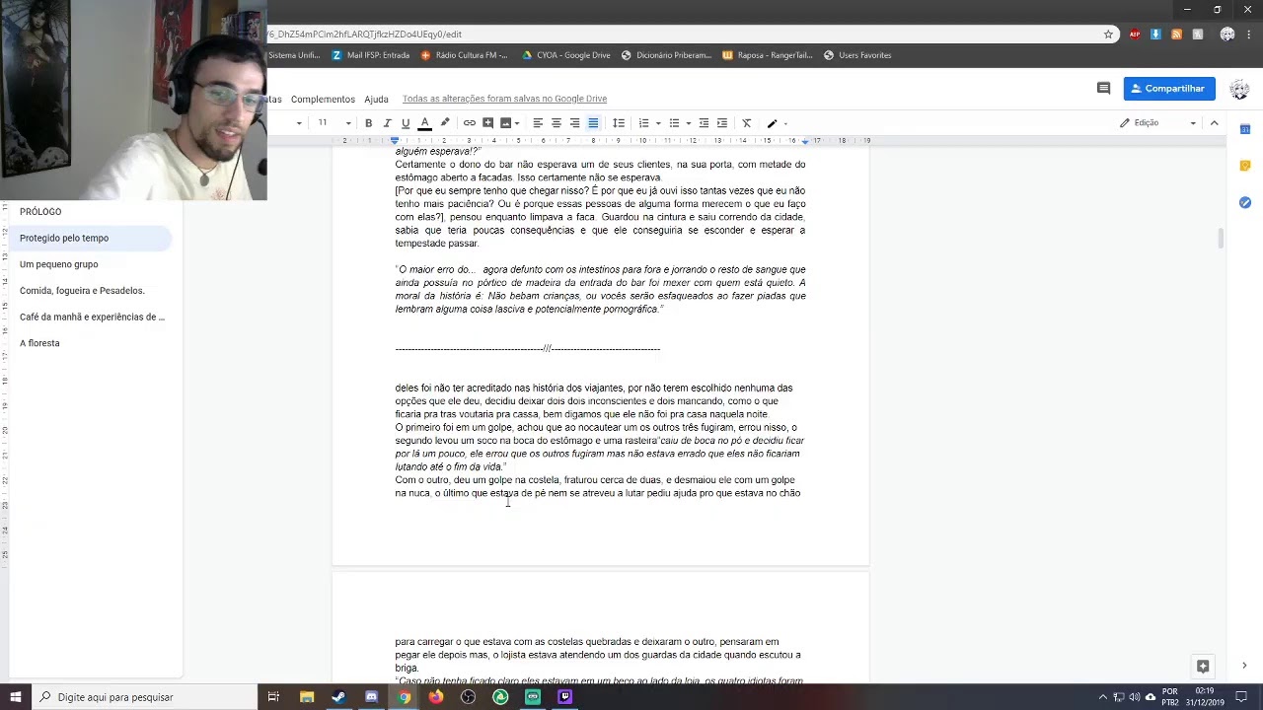Open the numbered list style dropdown
This screenshot has height=710, width=1263.
(658, 123)
